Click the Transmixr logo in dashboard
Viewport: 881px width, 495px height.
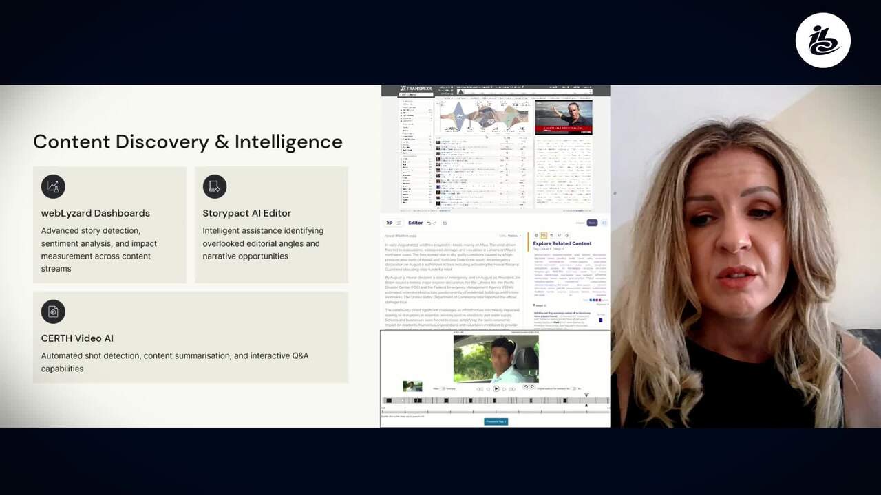[x=417, y=90]
